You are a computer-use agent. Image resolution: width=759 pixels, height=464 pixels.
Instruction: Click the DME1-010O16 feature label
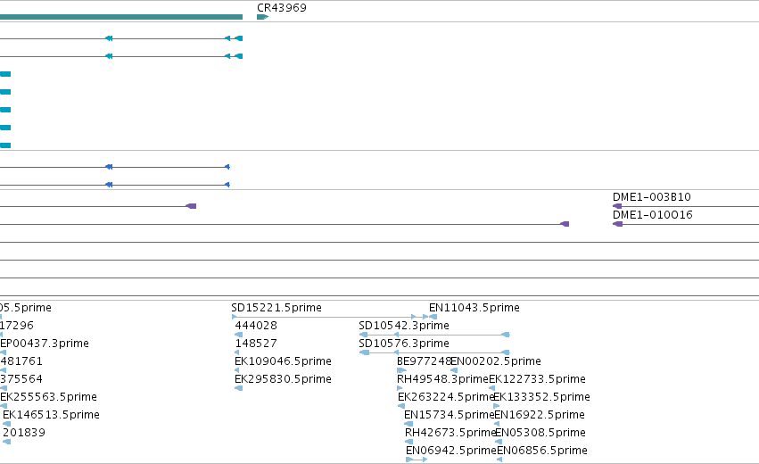click(x=653, y=215)
